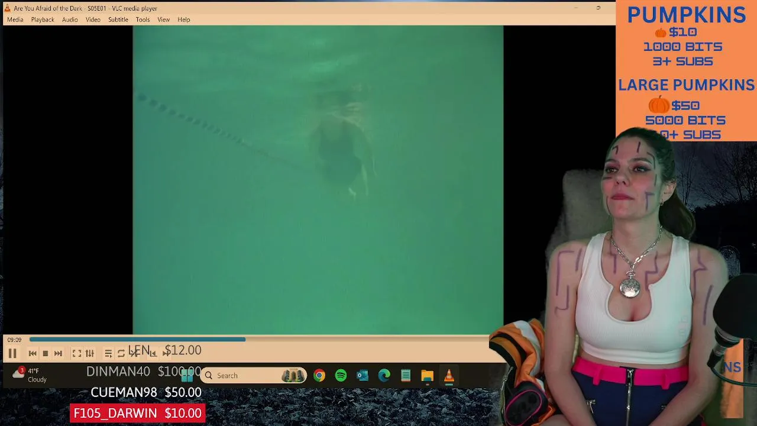Open File Explorer from taskbar

(427, 375)
